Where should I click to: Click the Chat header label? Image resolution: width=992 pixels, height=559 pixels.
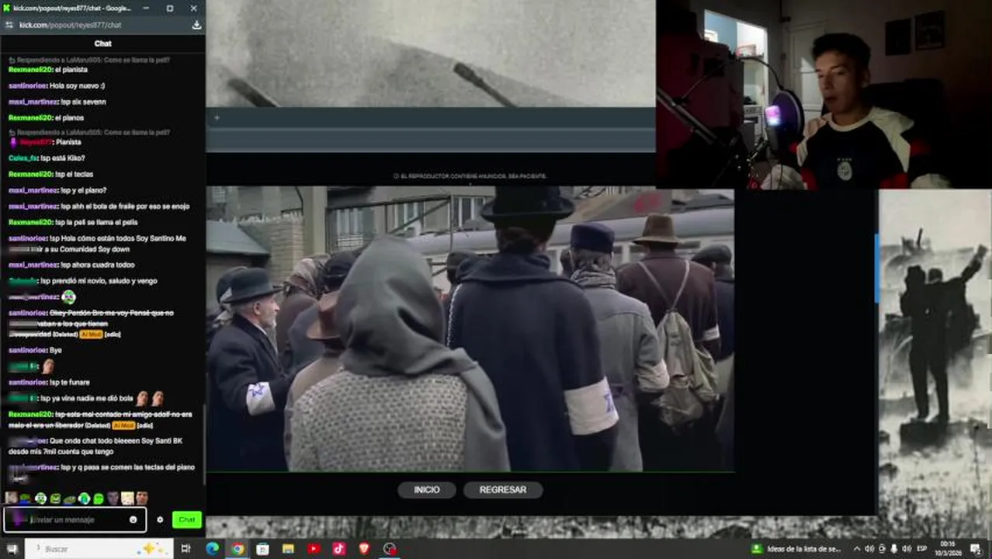point(102,43)
